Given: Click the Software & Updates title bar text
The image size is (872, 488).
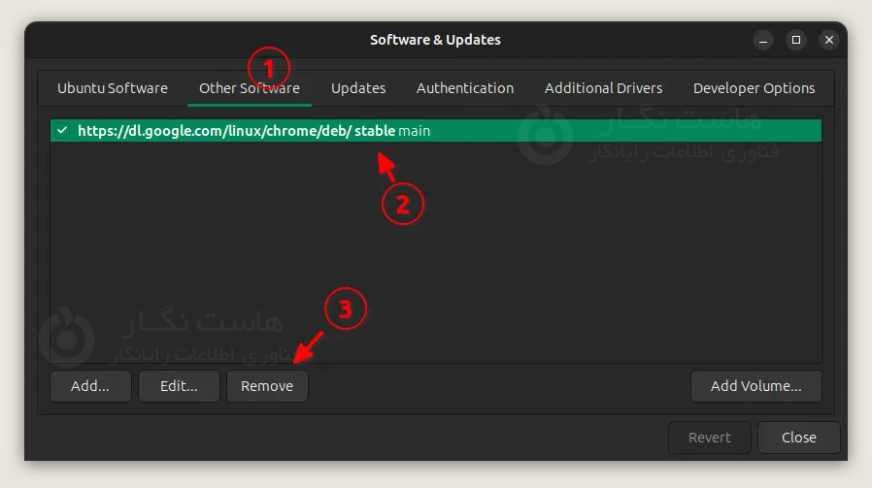Looking at the screenshot, I should pyautogui.click(x=435, y=40).
